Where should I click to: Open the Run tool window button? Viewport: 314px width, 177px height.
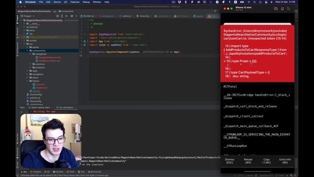[24, 172]
